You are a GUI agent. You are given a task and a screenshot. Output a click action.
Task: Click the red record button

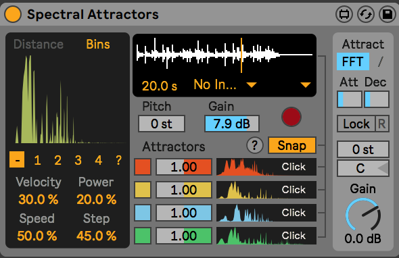point(291,117)
